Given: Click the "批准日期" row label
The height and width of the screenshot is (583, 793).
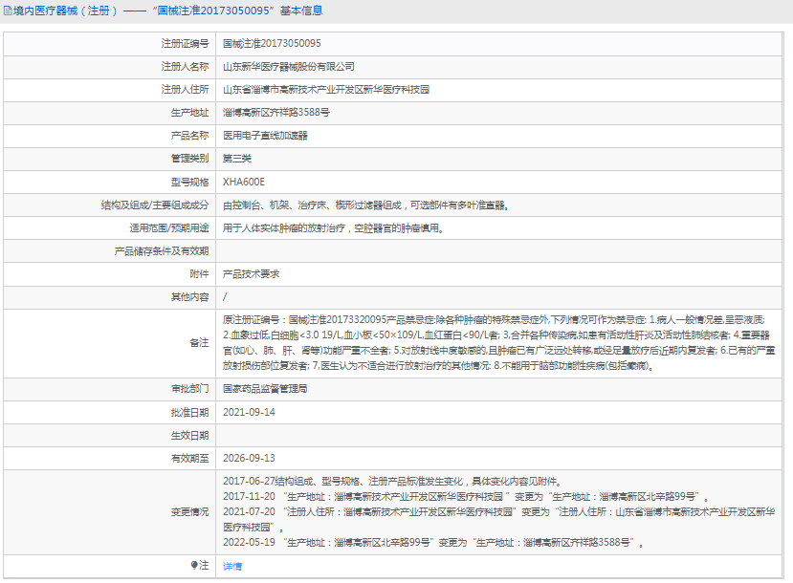Looking at the screenshot, I should coord(189,412).
